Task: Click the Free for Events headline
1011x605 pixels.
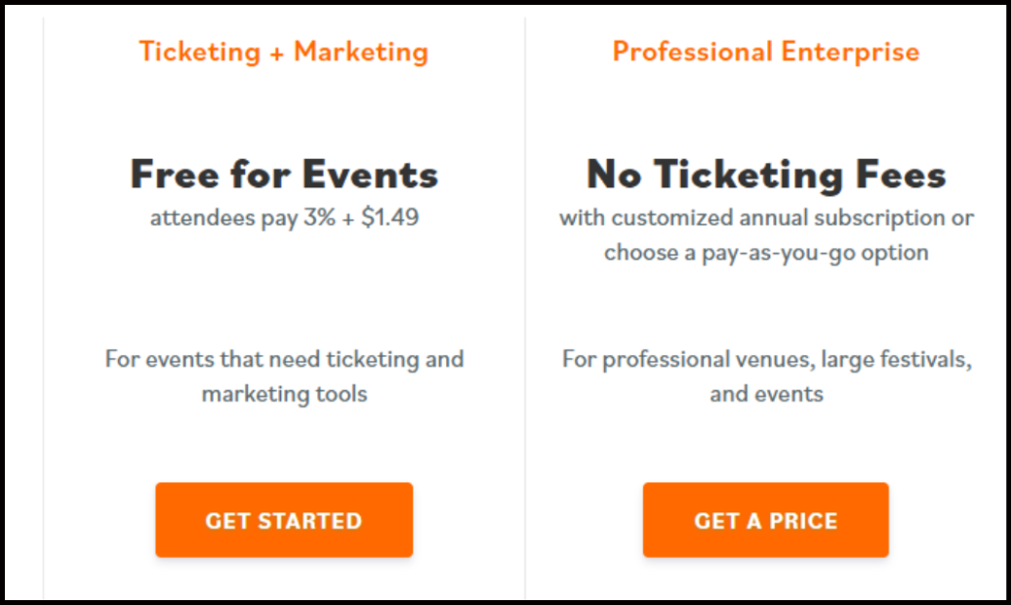Action: click(284, 175)
